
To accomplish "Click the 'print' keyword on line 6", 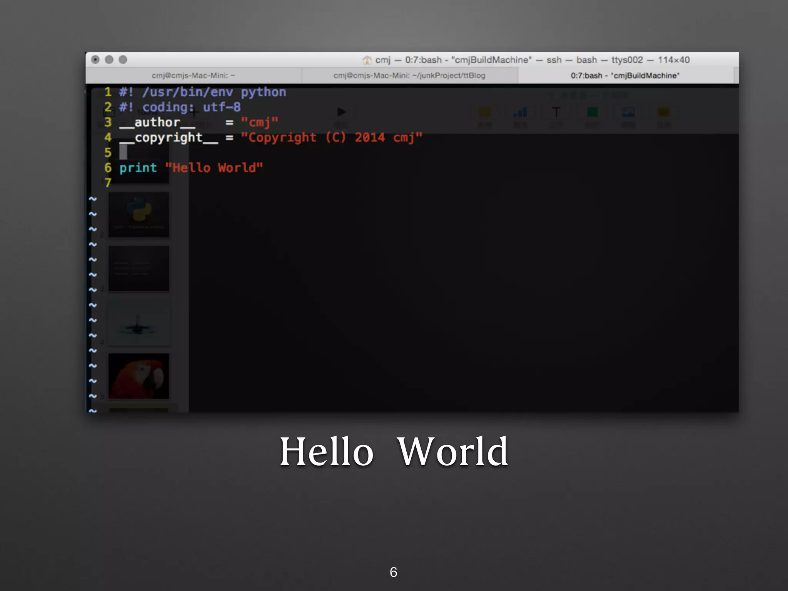I will 138,168.
